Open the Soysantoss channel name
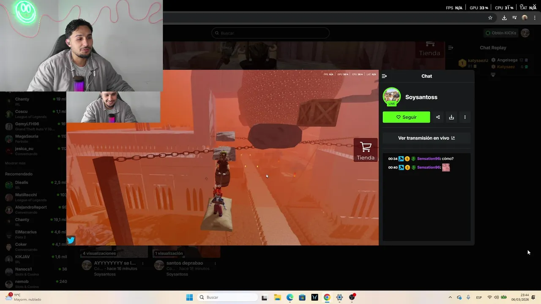The image size is (541, 304). click(x=421, y=97)
